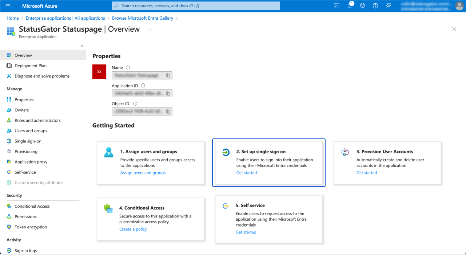Image resolution: width=466 pixels, height=255 pixels.
Task: Open the notifications bell
Action: click(x=350, y=6)
